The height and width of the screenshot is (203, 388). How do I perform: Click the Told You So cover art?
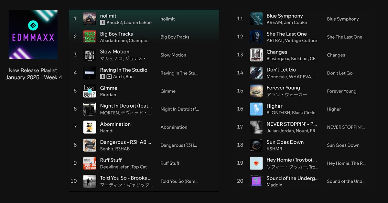[90, 181]
